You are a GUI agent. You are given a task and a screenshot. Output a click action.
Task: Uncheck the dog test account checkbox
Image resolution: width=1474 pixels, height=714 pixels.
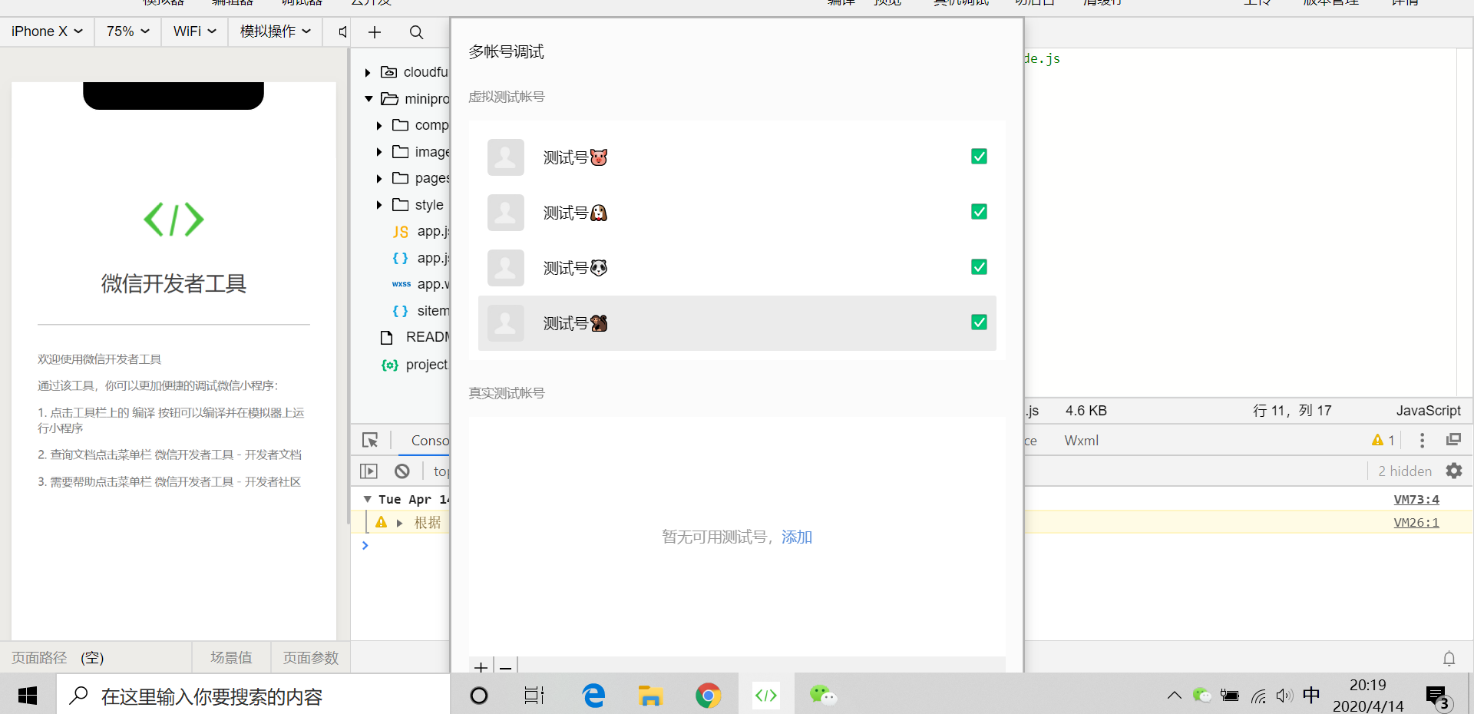(979, 212)
